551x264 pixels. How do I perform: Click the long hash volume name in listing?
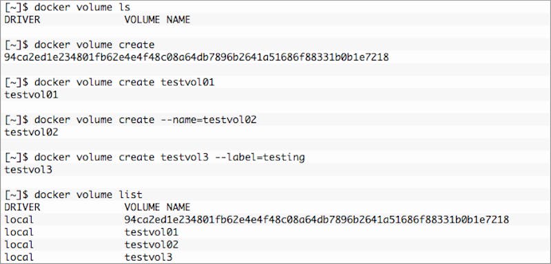click(x=317, y=220)
